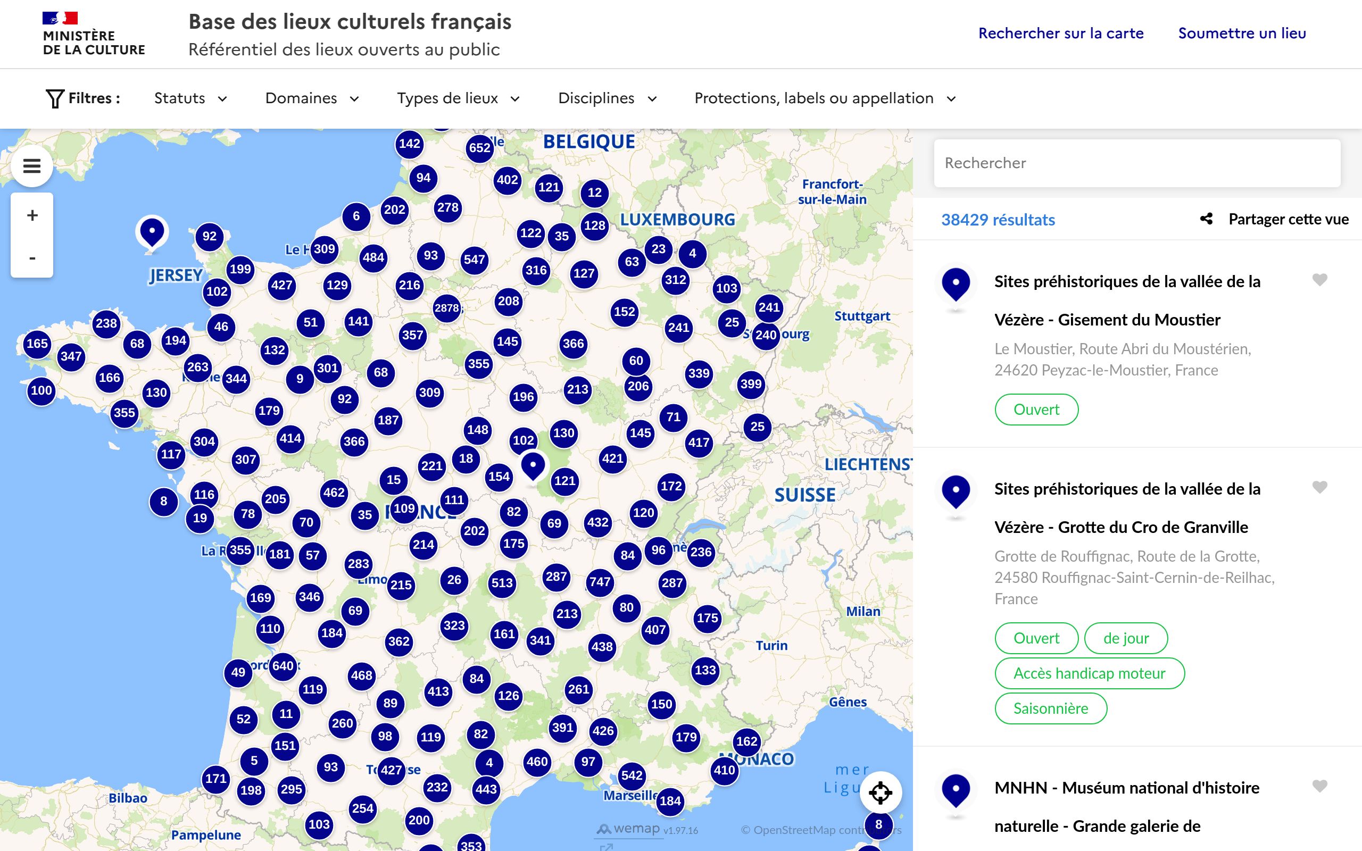Zoom in with the plus button

pos(32,215)
